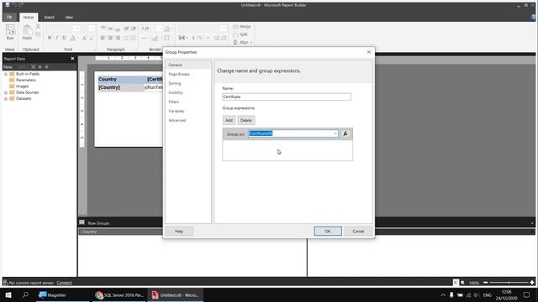
Task: Toggle Italic formatting in the ribbon
Action: (57, 38)
